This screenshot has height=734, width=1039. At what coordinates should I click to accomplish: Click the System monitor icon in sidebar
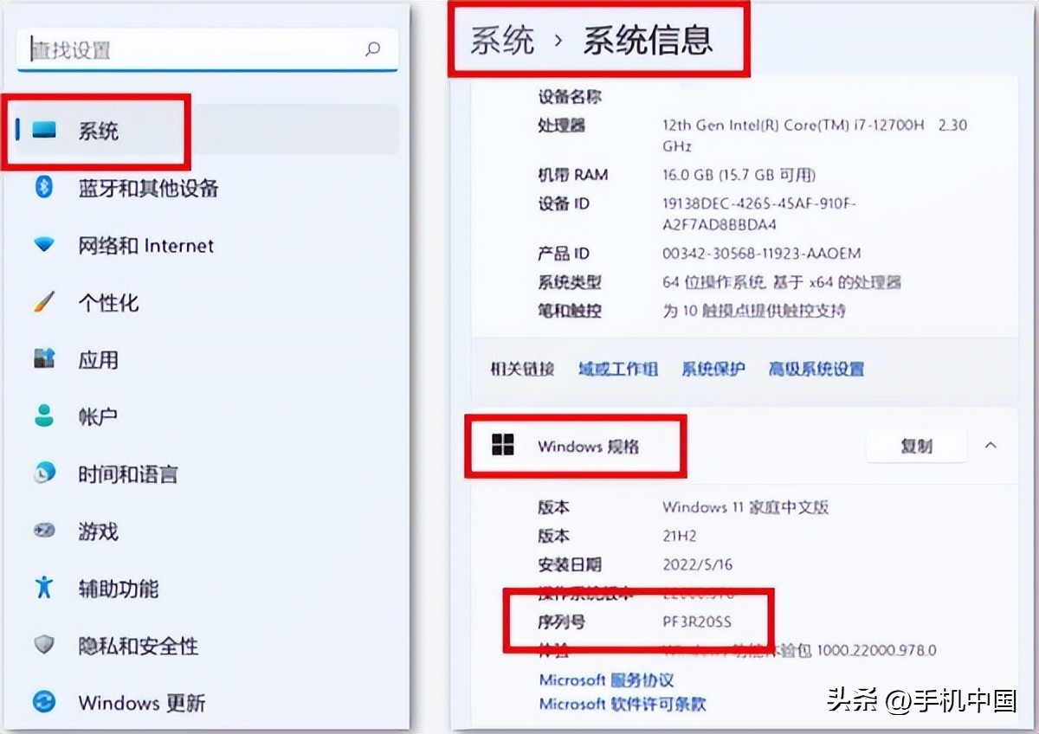[x=44, y=131]
